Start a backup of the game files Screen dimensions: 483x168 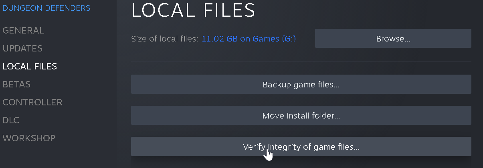(301, 85)
